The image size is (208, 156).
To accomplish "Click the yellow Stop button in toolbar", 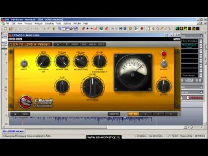I will pos(131,29).
